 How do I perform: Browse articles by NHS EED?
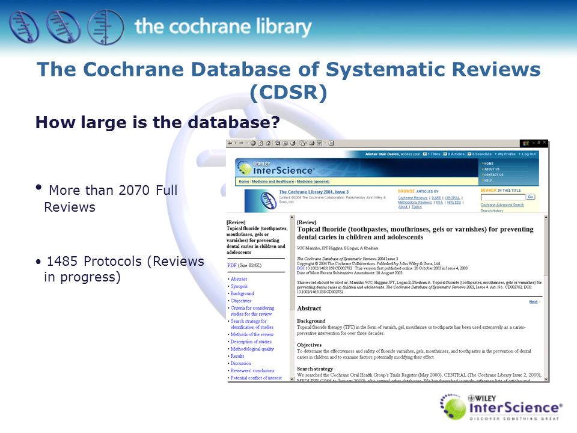click(454, 202)
